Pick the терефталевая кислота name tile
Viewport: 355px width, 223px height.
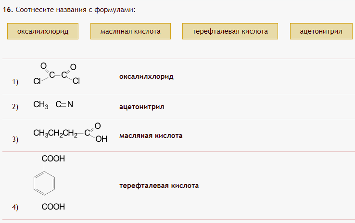click(230, 32)
